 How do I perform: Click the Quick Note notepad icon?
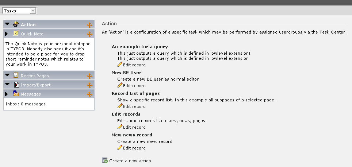point(16,34)
